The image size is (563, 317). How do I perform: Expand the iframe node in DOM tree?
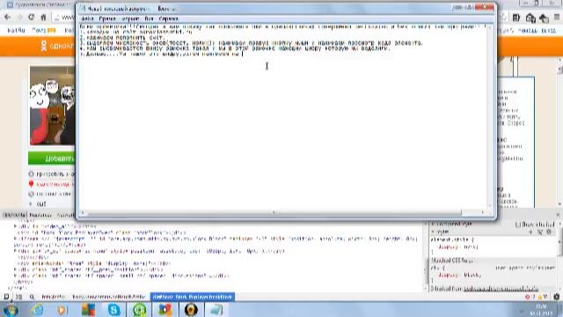click(x=16, y=239)
